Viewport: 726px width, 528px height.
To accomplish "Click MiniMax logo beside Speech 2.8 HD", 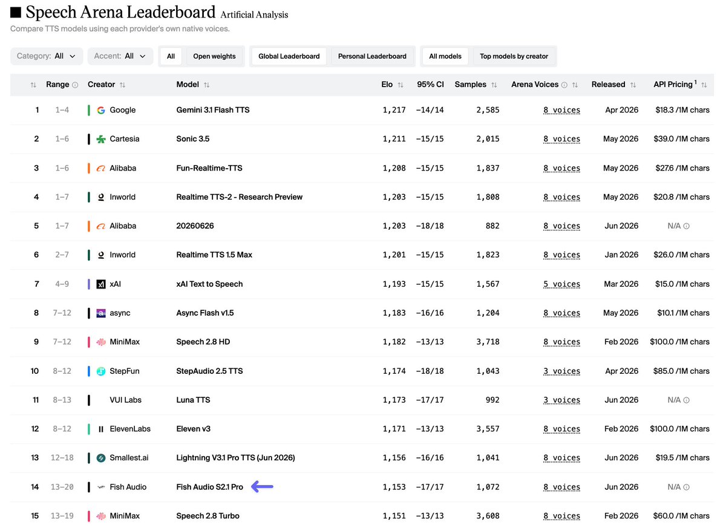I will [101, 342].
